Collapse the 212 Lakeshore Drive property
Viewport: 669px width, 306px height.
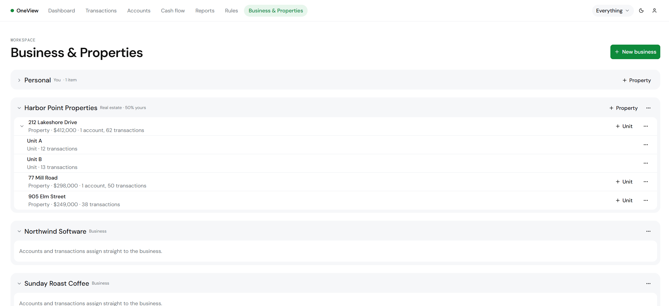point(22,126)
